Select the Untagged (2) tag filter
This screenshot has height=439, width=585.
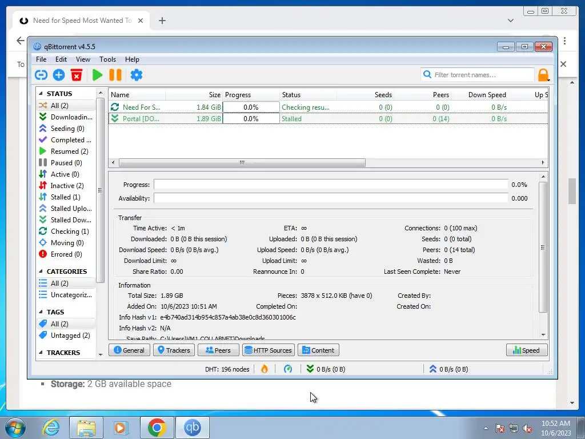pos(66,336)
